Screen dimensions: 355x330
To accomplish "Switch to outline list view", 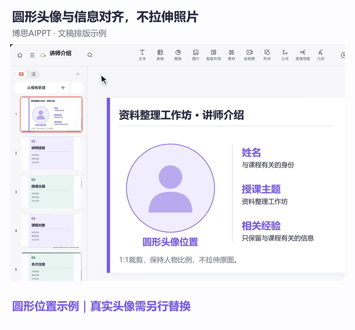I will click(34, 74).
